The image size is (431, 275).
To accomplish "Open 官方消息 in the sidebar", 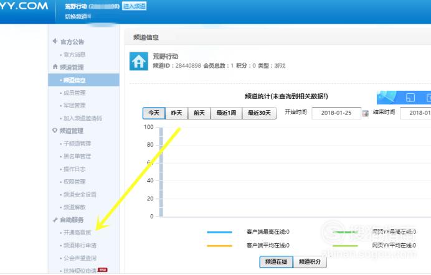I will click(74, 55).
